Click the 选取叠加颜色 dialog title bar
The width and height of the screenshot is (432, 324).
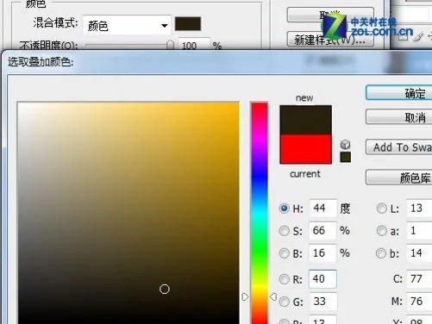pos(216,62)
